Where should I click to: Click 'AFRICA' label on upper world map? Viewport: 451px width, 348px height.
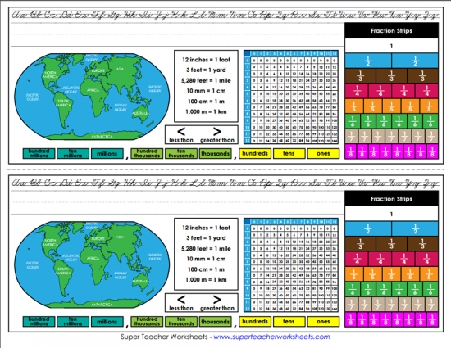(93, 90)
